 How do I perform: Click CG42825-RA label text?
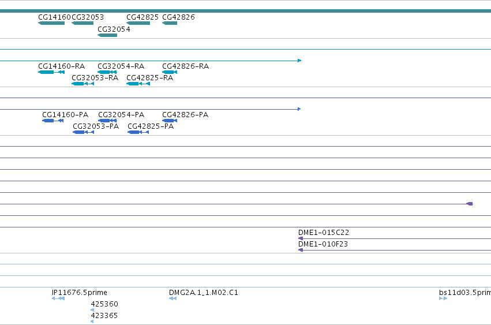(149, 78)
